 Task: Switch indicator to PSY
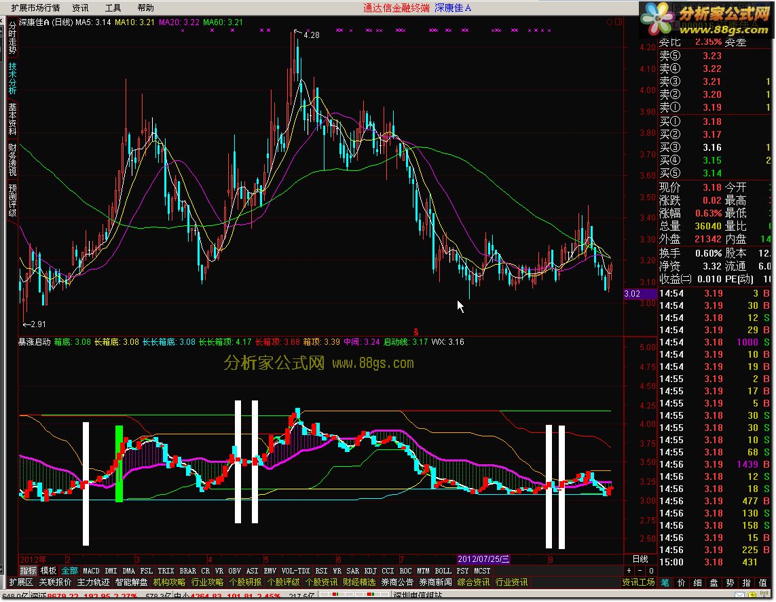463,571
